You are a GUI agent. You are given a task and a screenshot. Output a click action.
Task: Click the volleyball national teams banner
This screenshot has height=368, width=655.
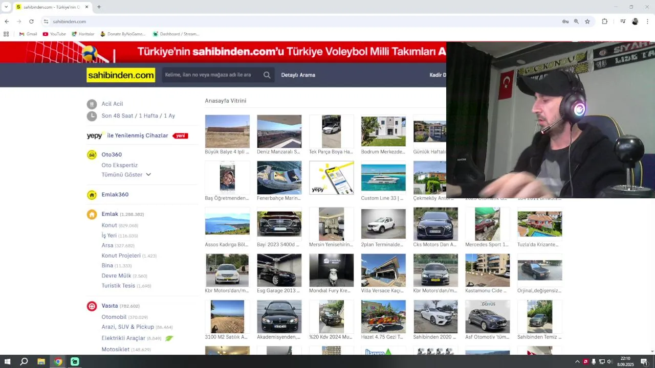point(223,52)
